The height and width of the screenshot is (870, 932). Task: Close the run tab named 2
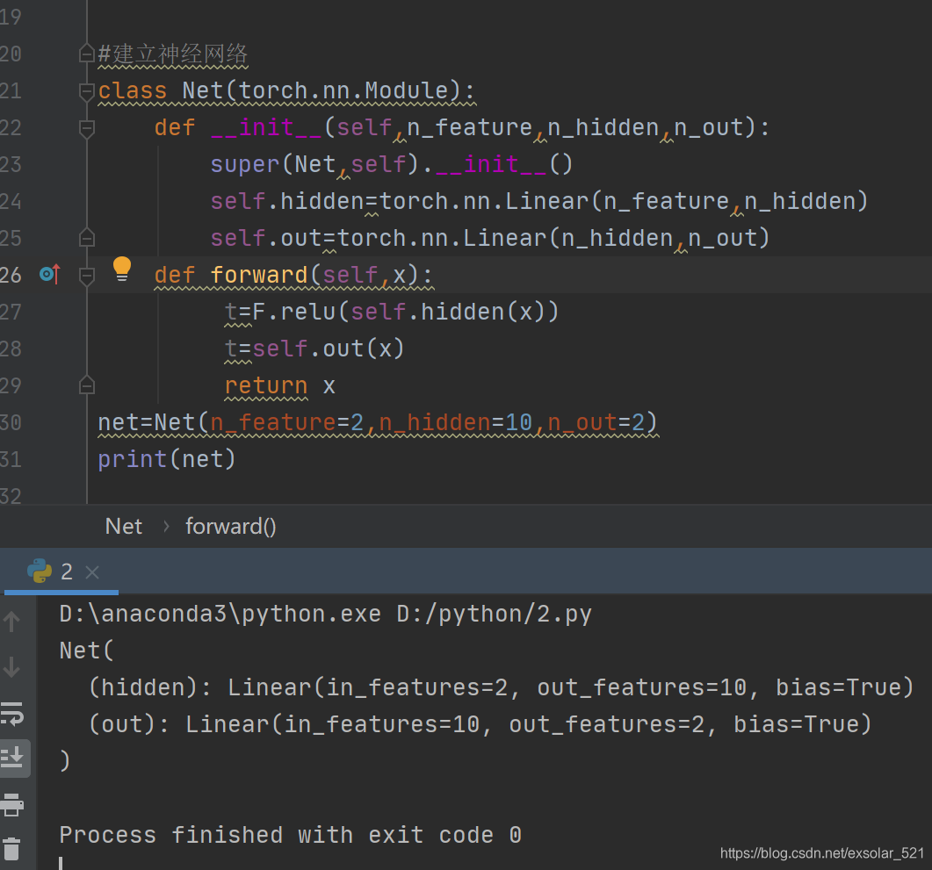coord(92,572)
